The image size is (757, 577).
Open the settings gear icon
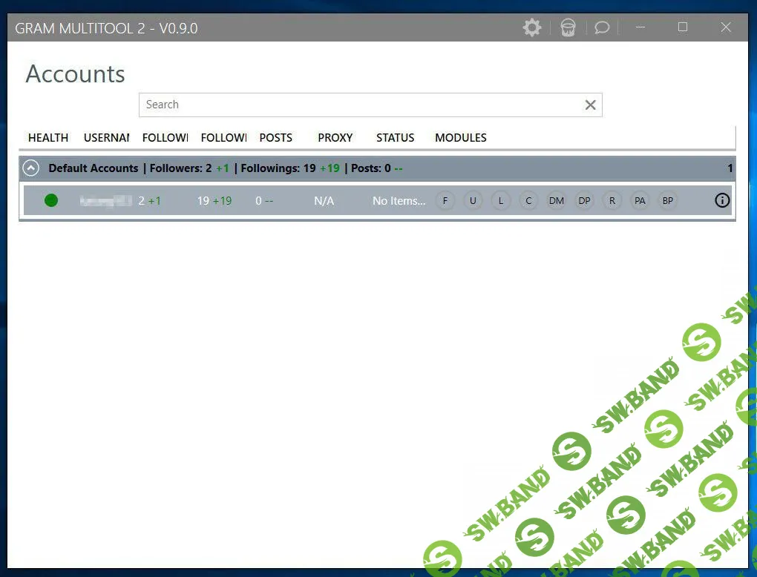click(532, 28)
